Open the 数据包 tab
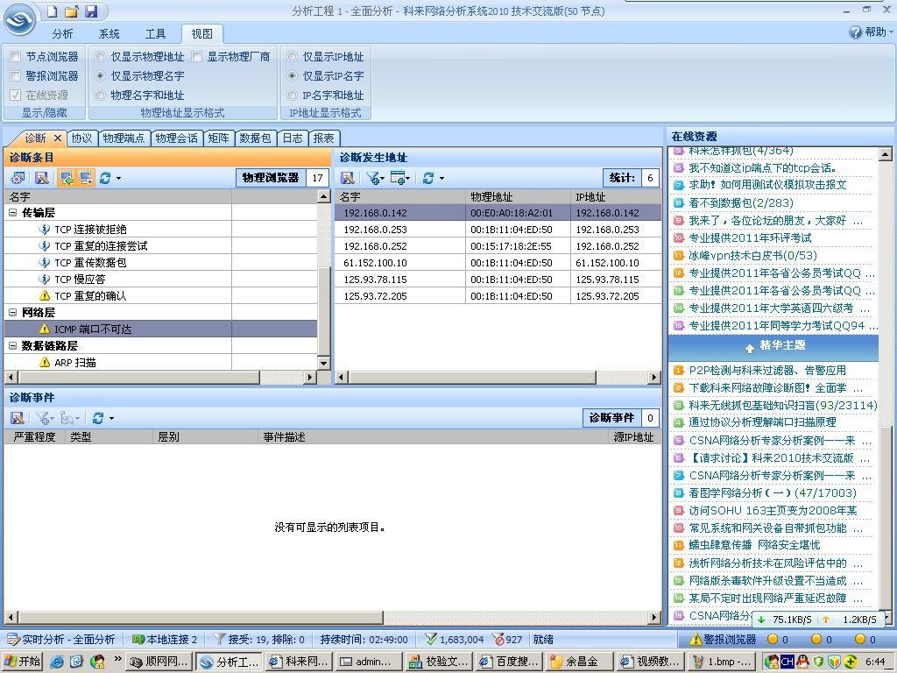This screenshot has height=673, width=897. (x=255, y=138)
